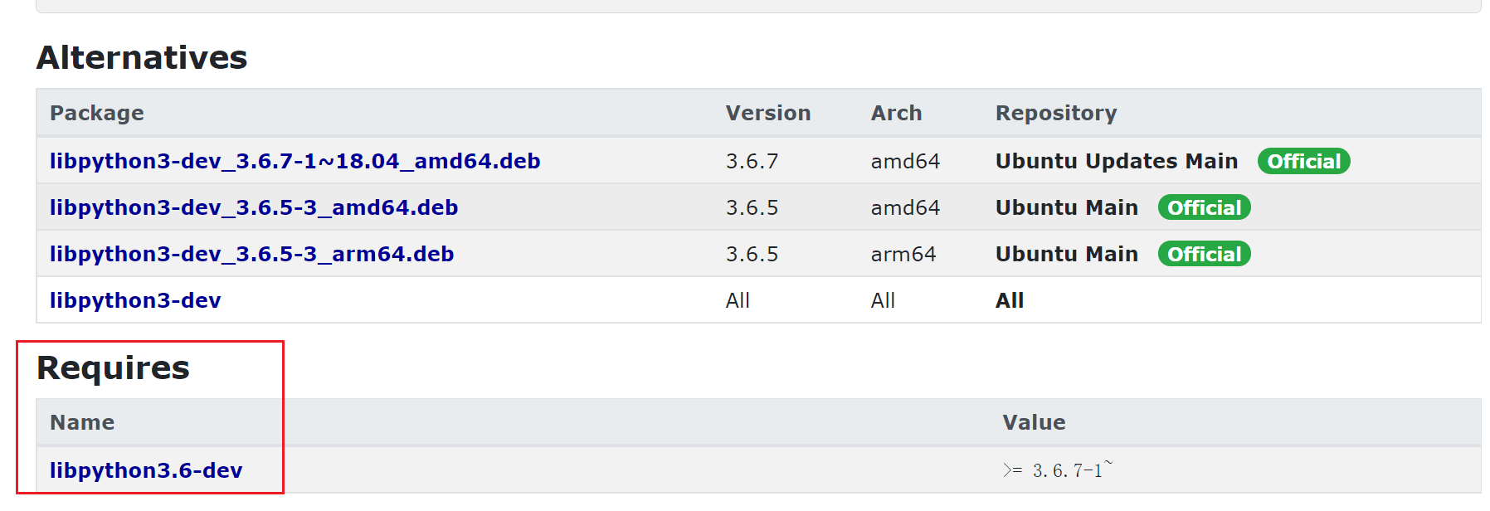This screenshot has width=1490, height=511.
Task: Click Official badge in the arm64 row
Action: pos(1204,254)
